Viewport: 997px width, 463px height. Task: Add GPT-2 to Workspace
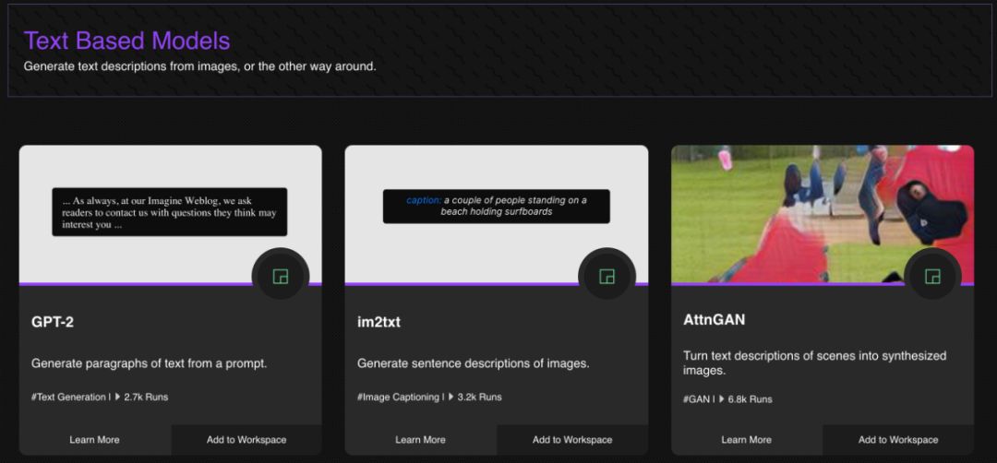pos(246,440)
